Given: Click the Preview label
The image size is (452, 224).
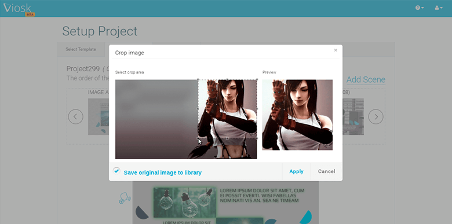Looking at the screenshot, I should [x=269, y=72].
